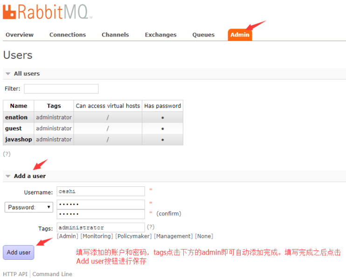Open the Password type dropdown
The height and width of the screenshot is (278, 346).
(29, 207)
